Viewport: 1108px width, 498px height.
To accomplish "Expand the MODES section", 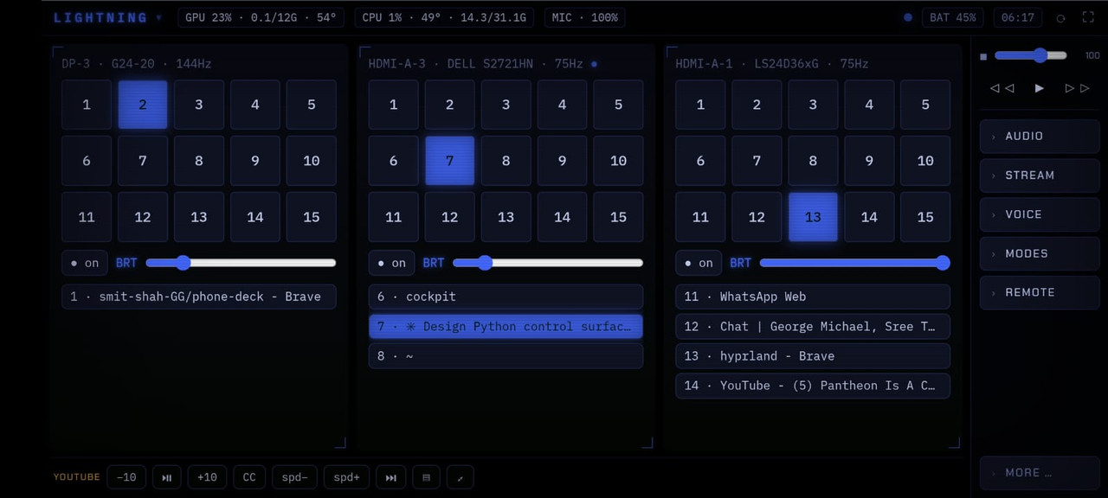I will (1040, 253).
